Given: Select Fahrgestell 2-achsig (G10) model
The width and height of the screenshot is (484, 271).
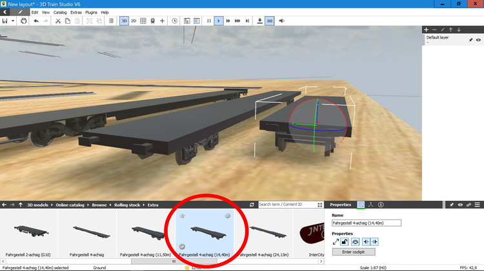Looking at the screenshot, I should click(28, 234).
